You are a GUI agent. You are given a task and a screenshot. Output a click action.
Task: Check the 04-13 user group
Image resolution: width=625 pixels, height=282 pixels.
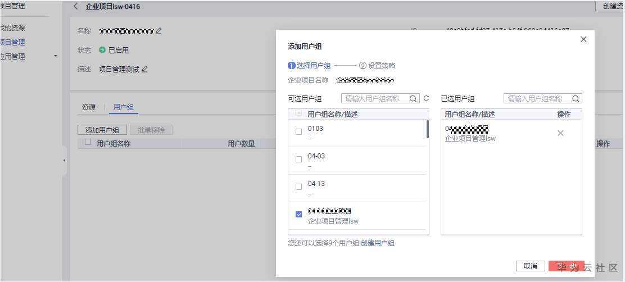(x=298, y=187)
